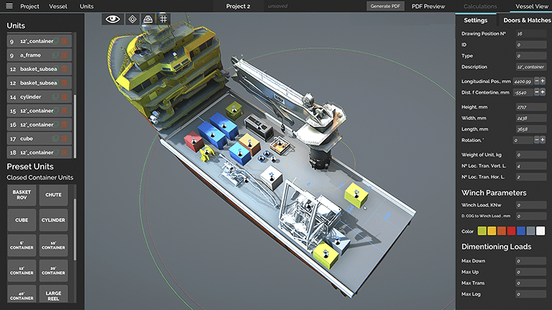
Task: Add a 10' CONTAINER preset unit
Action: (x=53, y=245)
